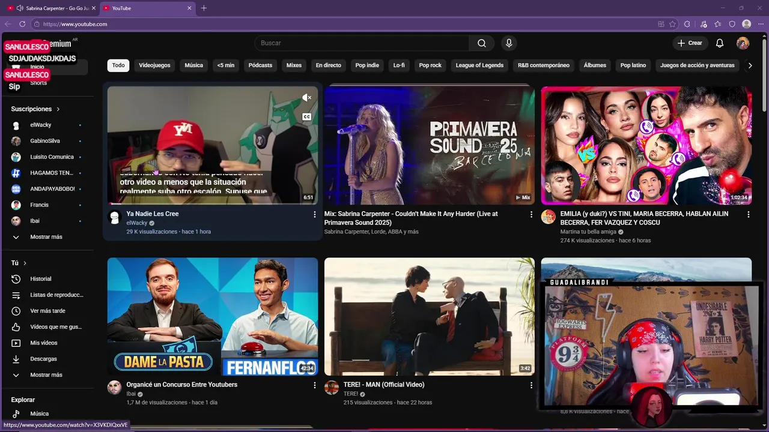The height and width of the screenshot is (432, 769).
Task: Click the Buscar search field
Action: coord(362,43)
